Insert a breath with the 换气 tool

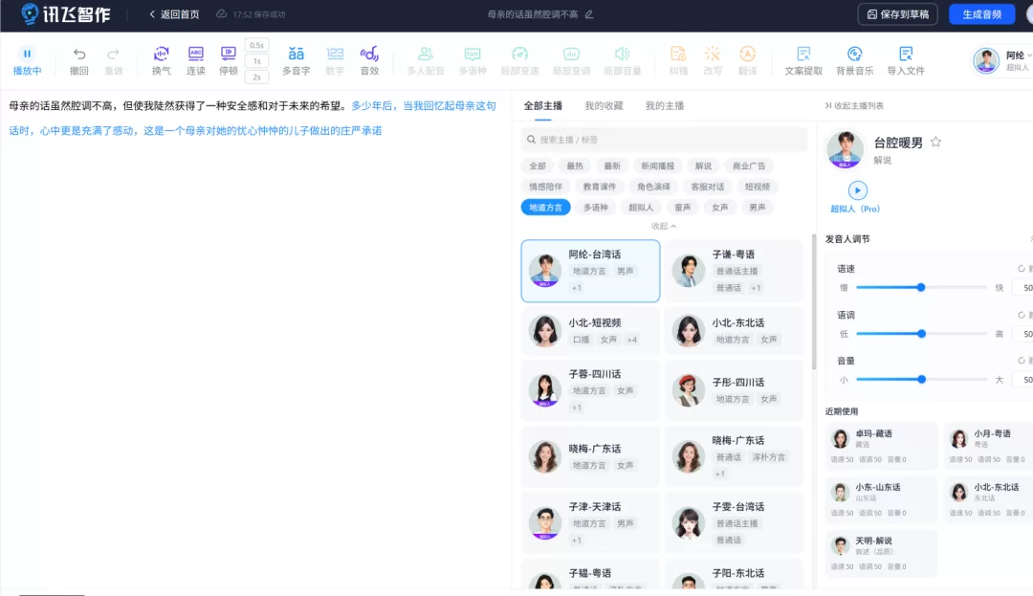click(162, 60)
